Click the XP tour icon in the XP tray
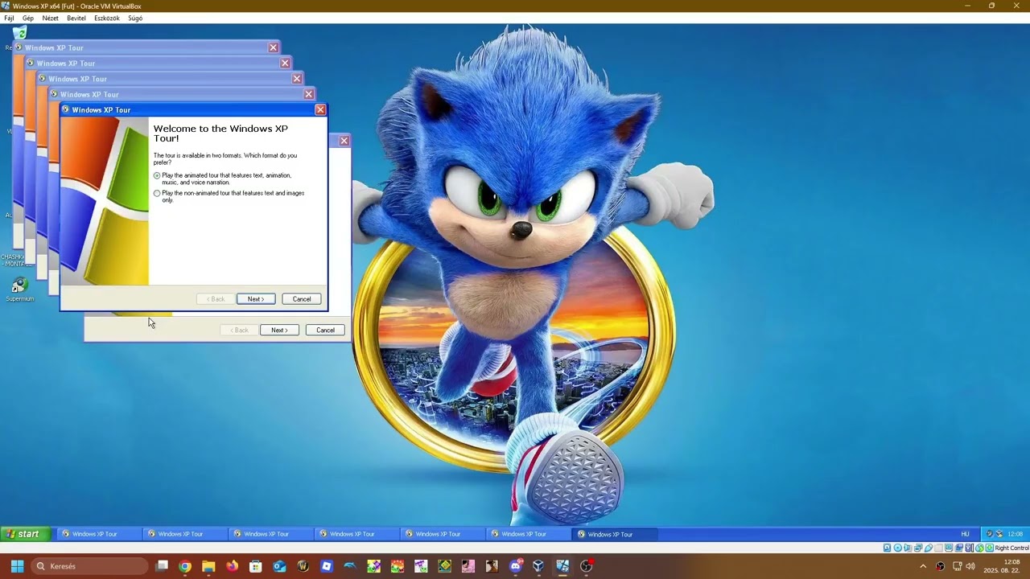 pos(990,534)
